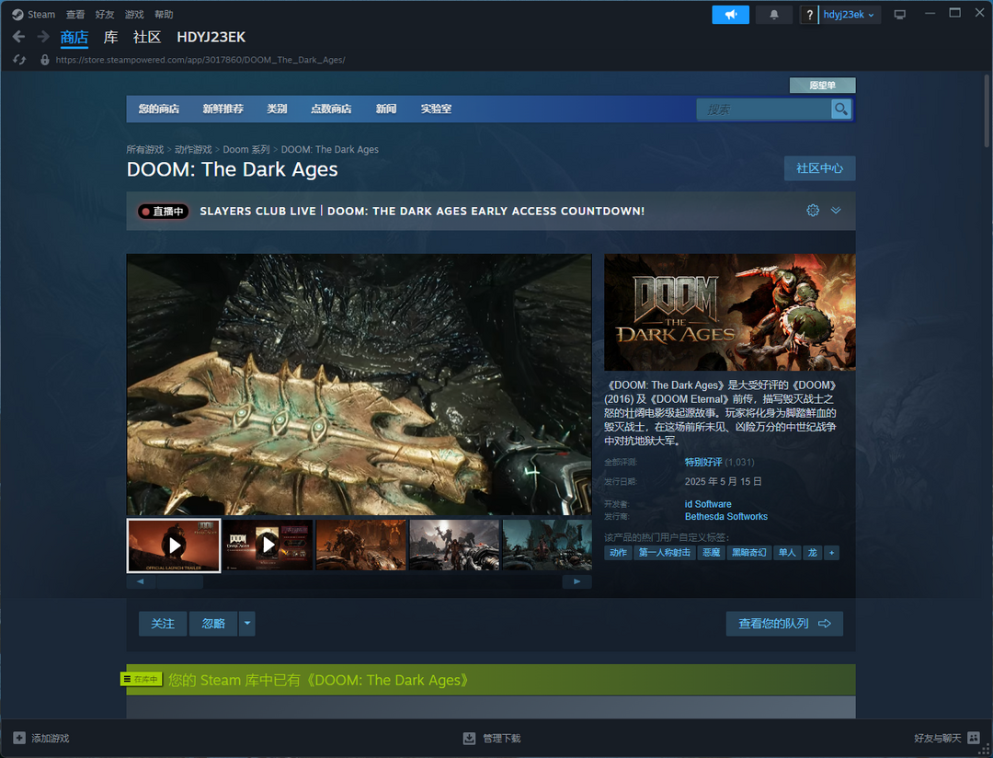Add a tag with the plus button
The width and height of the screenshot is (993, 758).
pyautogui.click(x=832, y=553)
